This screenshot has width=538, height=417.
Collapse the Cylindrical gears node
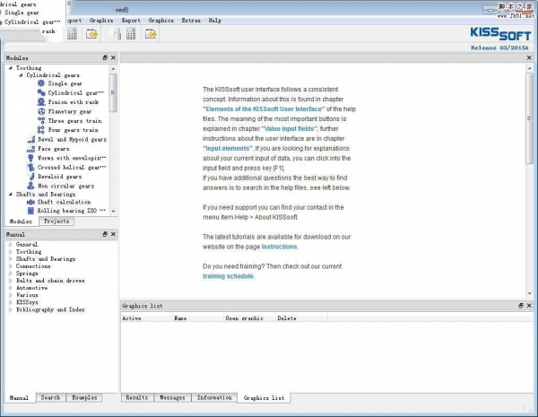tap(21, 74)
